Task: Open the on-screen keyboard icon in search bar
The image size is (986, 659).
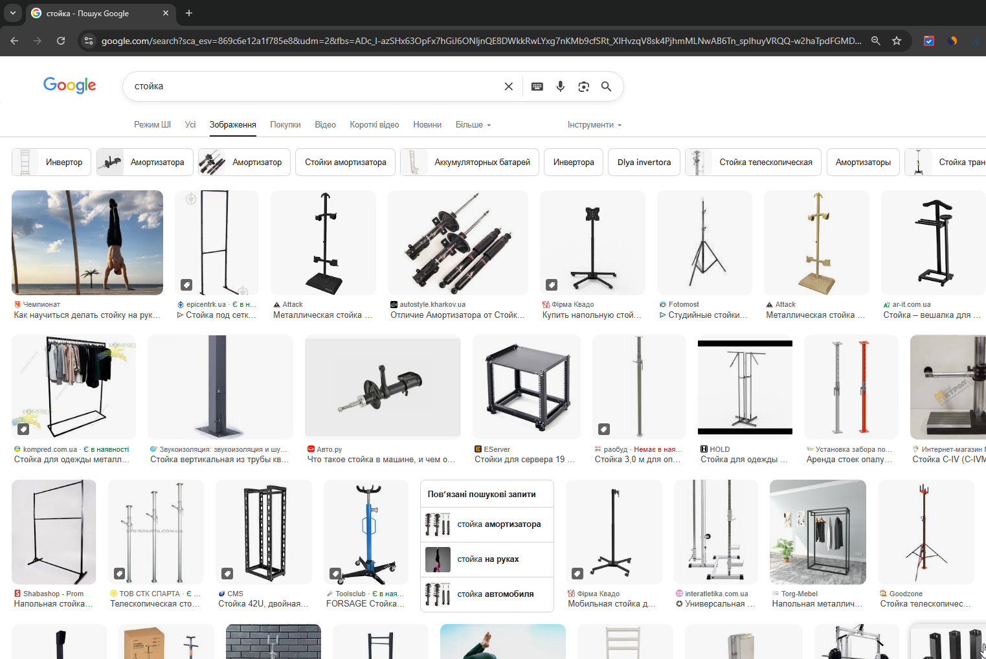Action: click(537, 87)
